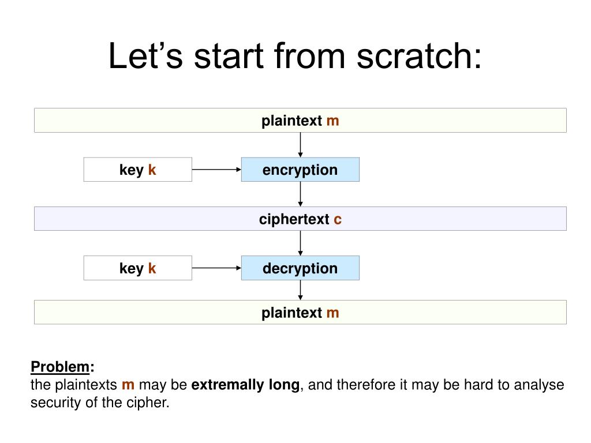The width and height of the screenshot is (591, 443).
Task: Click arrow from plaintext down to encryption
Action: coord(300,145)
